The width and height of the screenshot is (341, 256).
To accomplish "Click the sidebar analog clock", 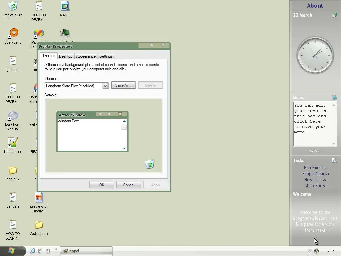I will tap(315, 55).
